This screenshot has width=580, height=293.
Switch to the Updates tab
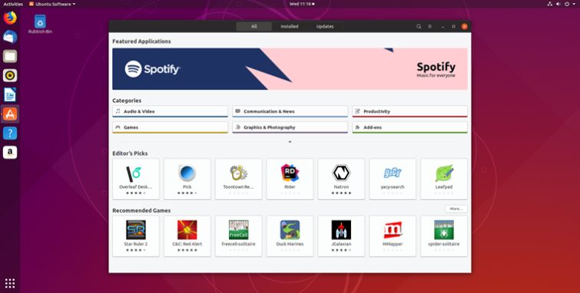[x=325, y=27]
